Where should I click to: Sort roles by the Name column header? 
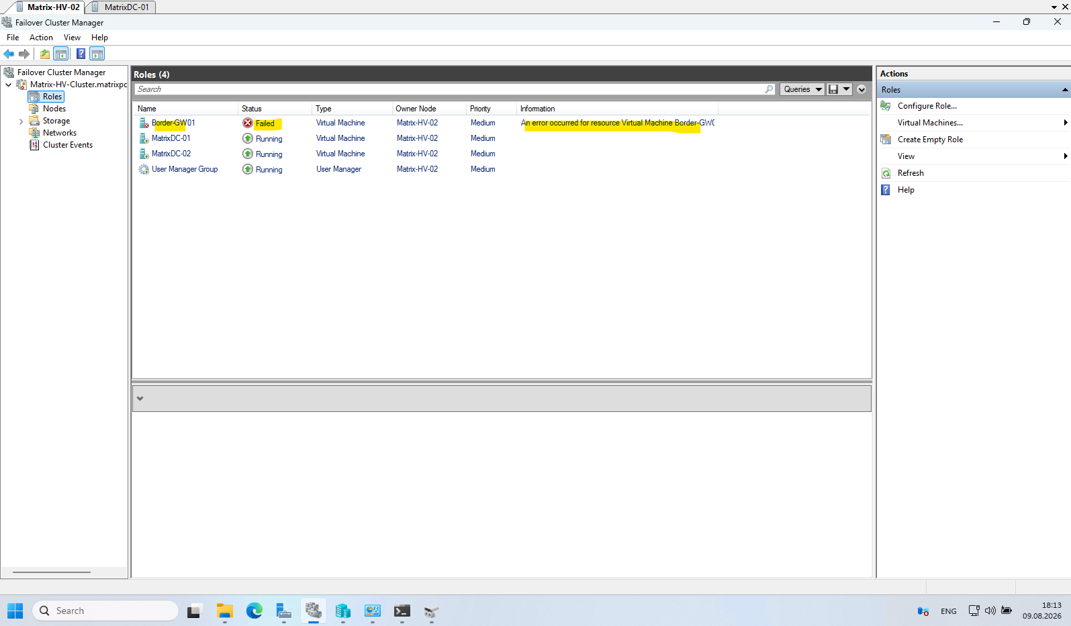point(185,109)
